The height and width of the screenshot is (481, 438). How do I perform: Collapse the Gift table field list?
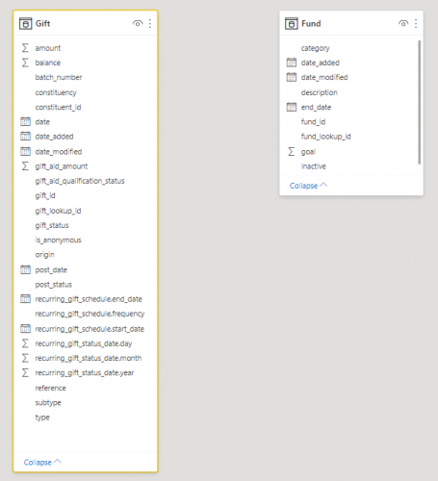coord(42,462)
